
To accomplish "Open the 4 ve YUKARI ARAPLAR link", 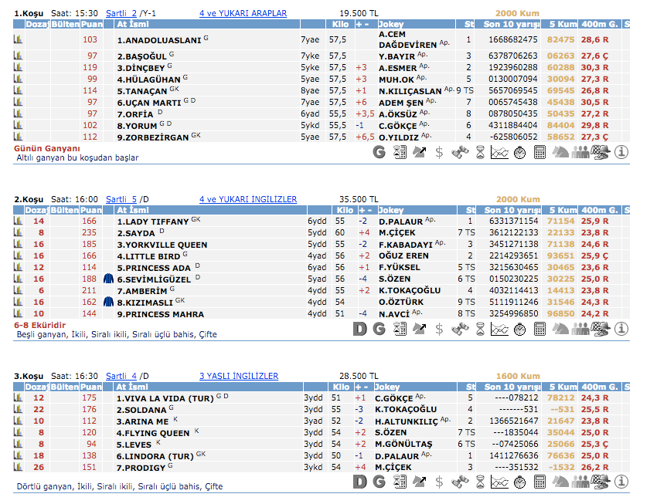I will [243, 13].
